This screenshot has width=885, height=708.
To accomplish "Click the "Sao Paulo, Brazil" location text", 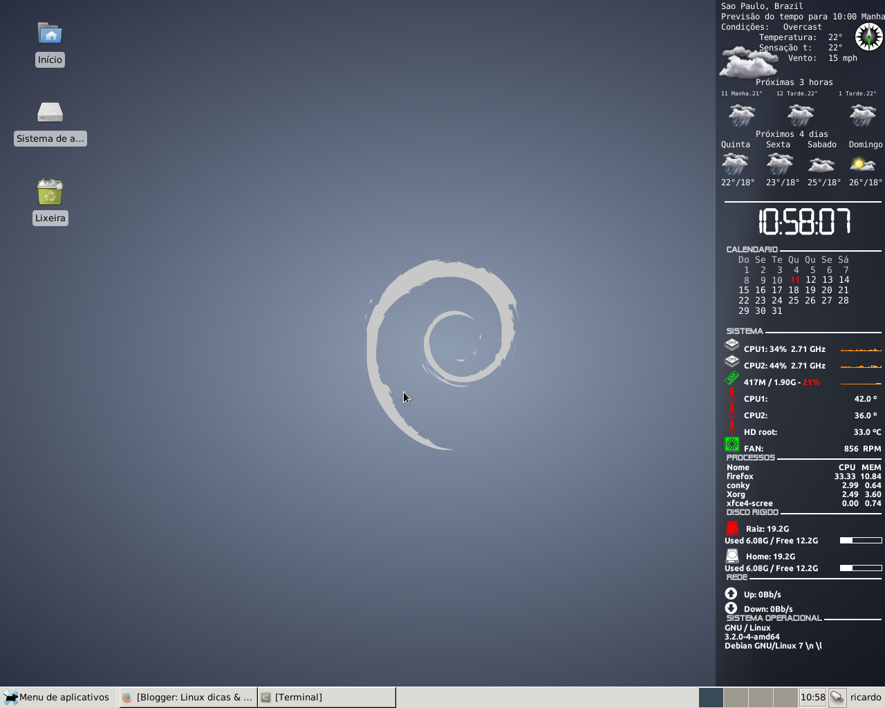I will point(762,6).
